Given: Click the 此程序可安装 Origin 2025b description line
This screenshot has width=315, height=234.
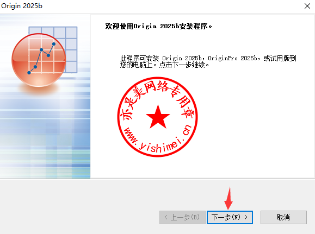Looking at the screenshot, I should [208, 58].
